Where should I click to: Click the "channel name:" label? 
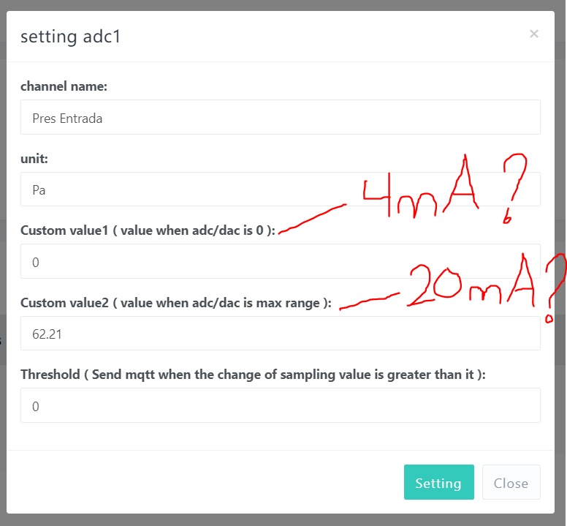(x=64, y=86)
